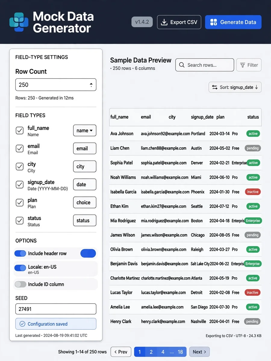
Task: Click the email sophia.patel@example.com
Action: 164,163
